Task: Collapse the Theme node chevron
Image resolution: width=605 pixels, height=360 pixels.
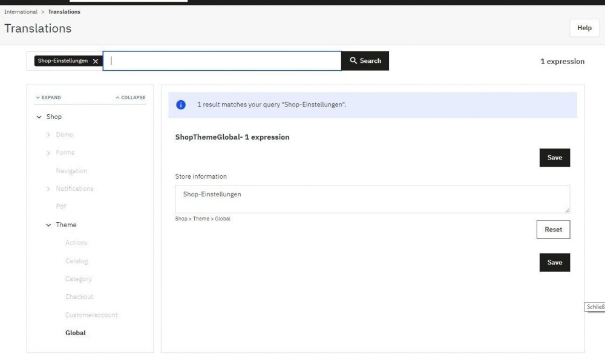Action: tap(48, 225)
